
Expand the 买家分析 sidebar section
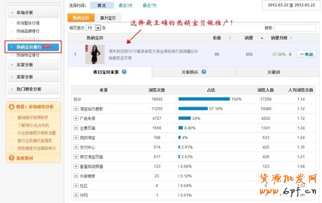(33, 65)
